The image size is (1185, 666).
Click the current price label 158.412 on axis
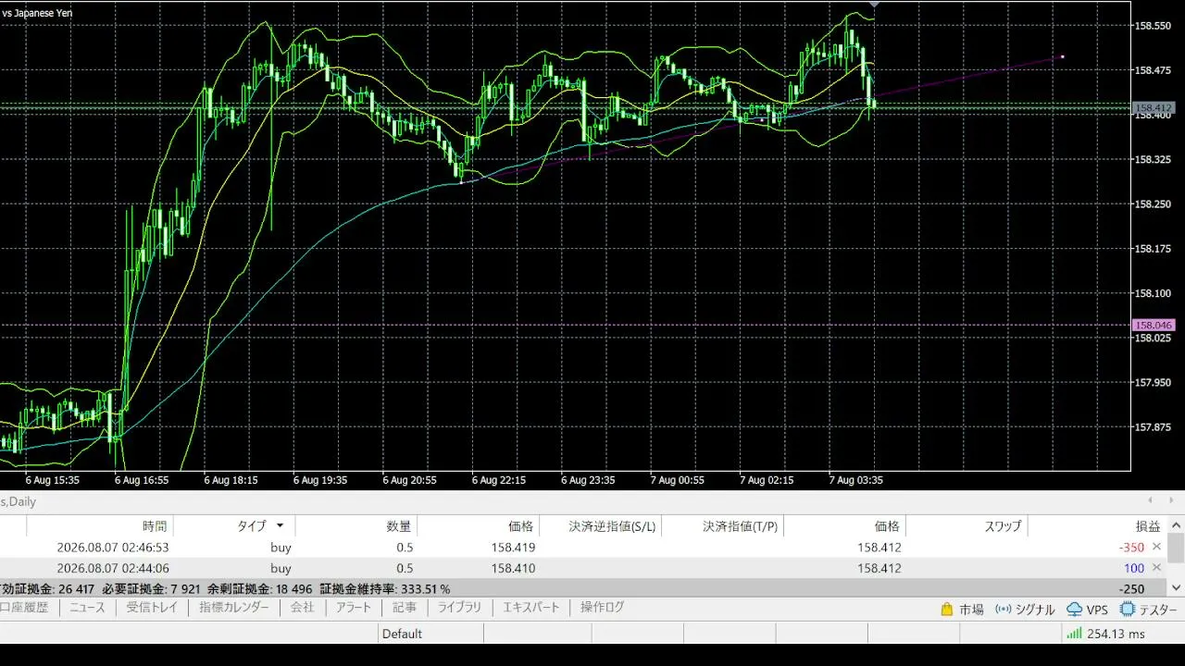point(1154,107)
